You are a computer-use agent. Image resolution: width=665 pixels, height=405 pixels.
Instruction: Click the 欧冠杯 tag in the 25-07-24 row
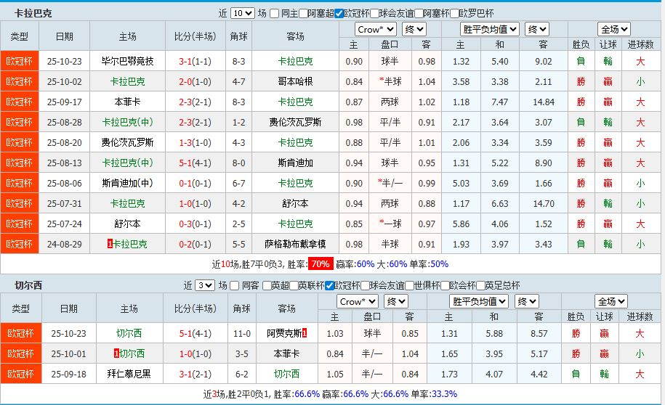tap(20, 224)
